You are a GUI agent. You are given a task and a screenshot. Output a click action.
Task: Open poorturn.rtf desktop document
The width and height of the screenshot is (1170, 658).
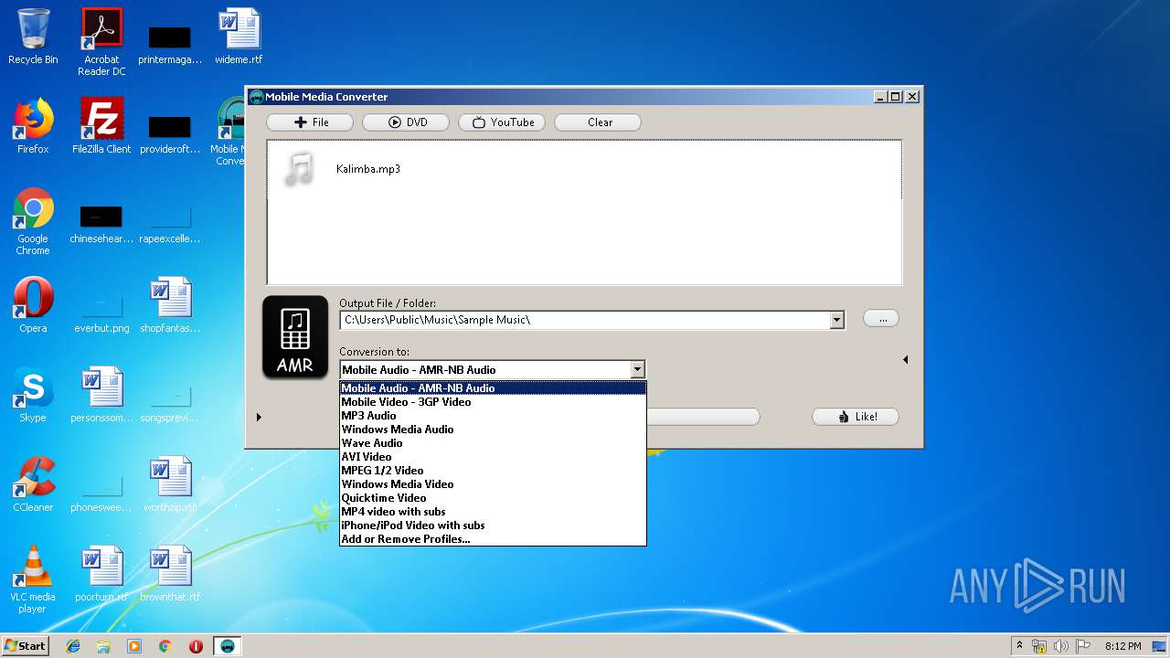click(x=101, y=574)
